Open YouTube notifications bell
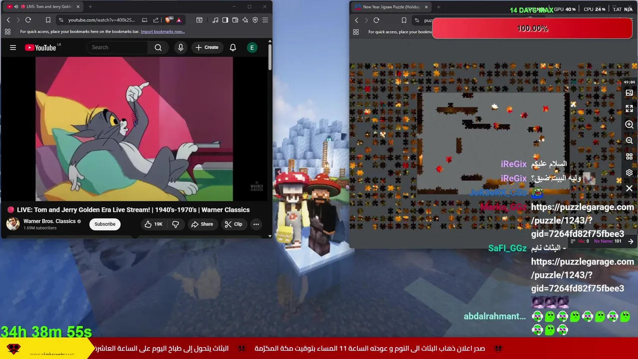The height and width of the screenshot is (359, 638). [233, 47]
